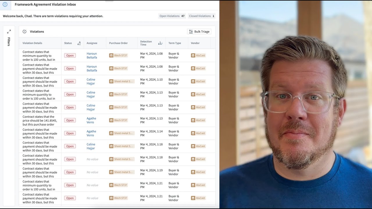Open the vertical Filters label
The height and width of the screenshot is (209, 372).
pos(9,42)
